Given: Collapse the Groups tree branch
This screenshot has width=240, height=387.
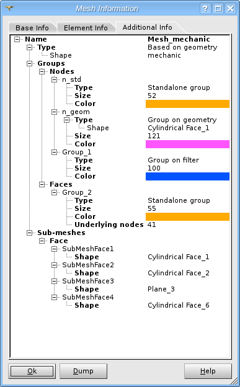Looking at the screenshot, I should 29,63.
